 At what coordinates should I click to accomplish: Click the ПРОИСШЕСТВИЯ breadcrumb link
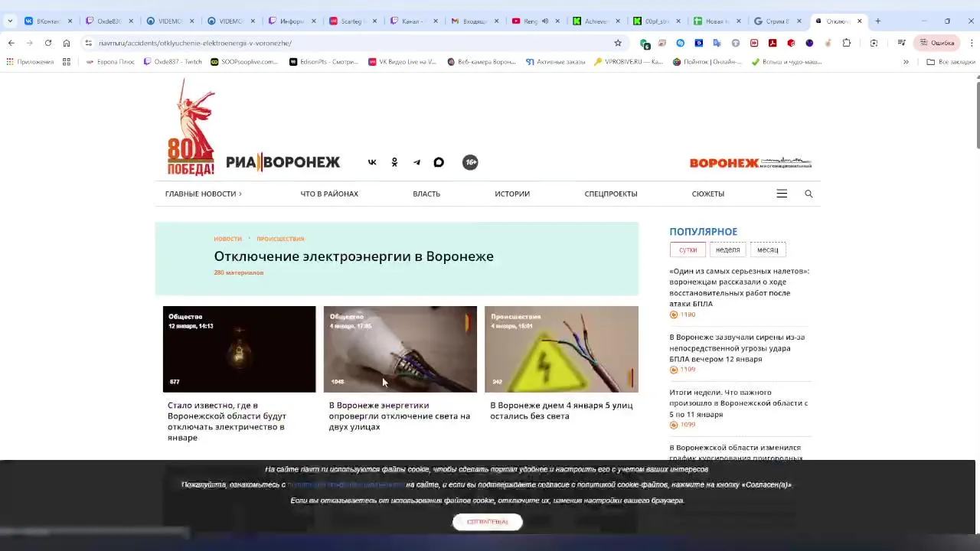tap(280, 239)
